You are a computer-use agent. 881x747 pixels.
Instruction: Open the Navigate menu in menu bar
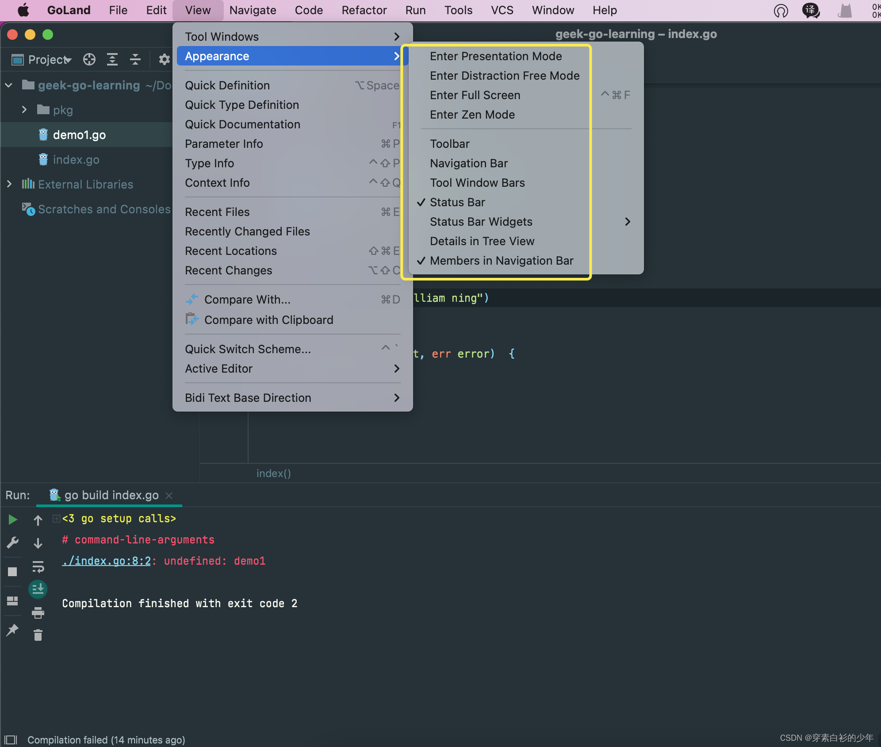253,10
